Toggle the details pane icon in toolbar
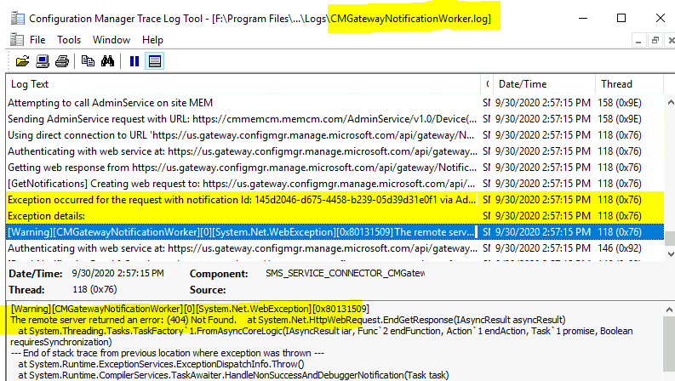 pyautogui.click(x=155, y=61)
